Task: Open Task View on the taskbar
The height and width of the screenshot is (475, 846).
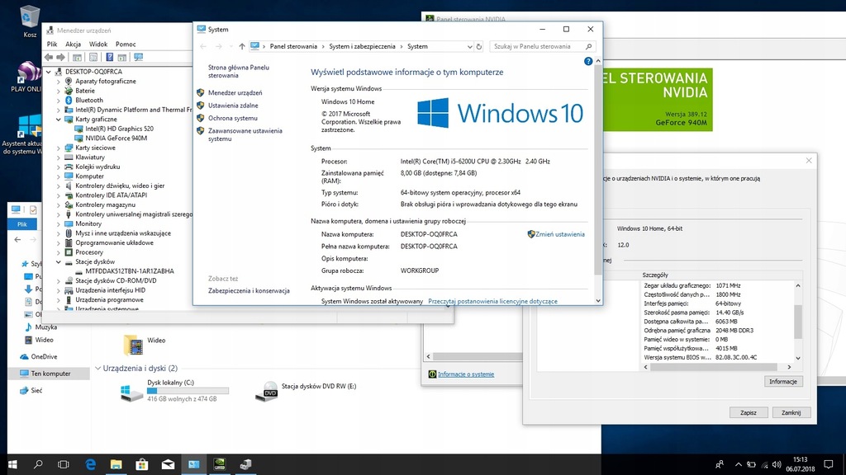Action: pos(63,464)
